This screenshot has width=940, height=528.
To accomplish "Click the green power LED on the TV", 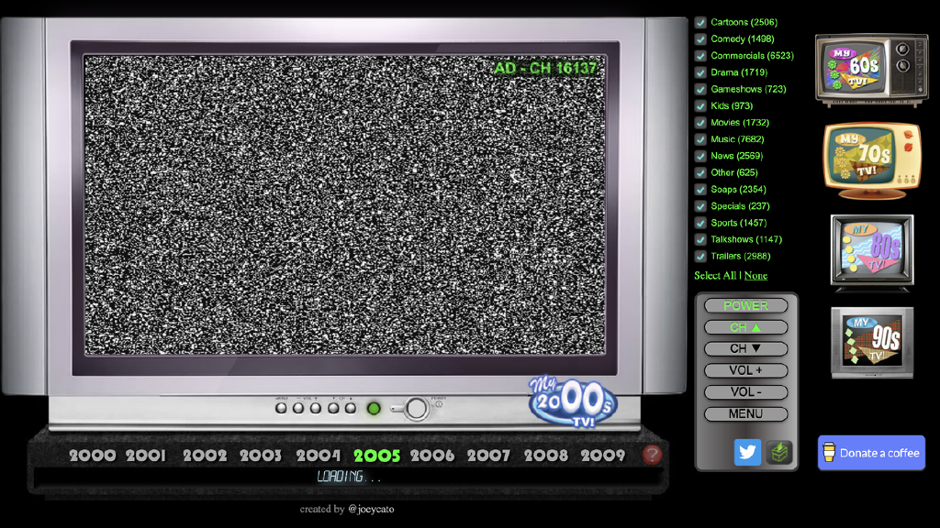I will pos(374,408).
